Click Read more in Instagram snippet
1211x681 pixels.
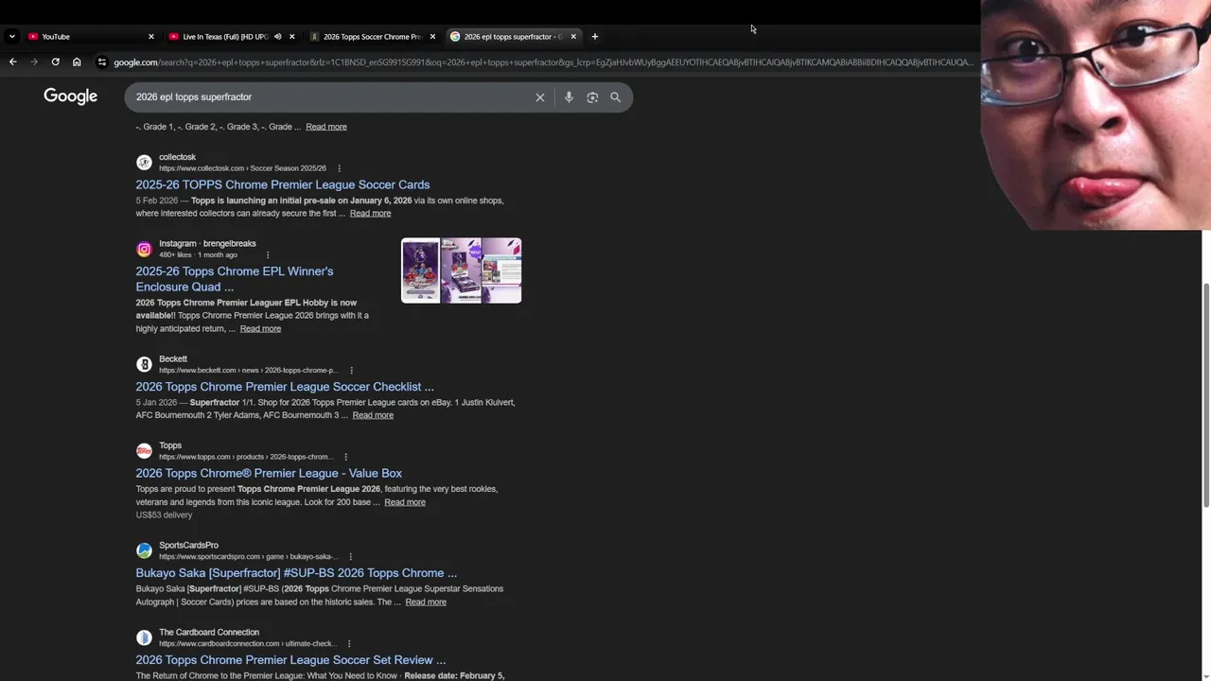[x=260, y=328]
